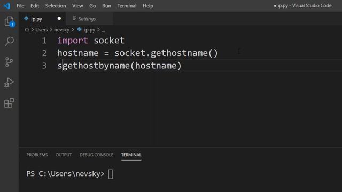Click the word 'socket' on line 1
This screenshot has width=342, height=192.
(109, 41)
